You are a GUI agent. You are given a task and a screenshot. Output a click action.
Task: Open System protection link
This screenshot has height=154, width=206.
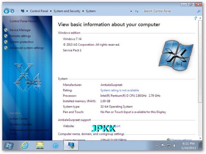[22, 42]
